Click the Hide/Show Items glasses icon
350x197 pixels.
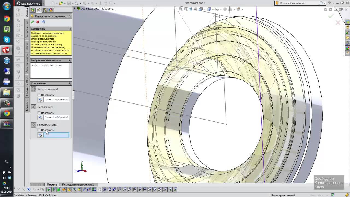(217, 9)
